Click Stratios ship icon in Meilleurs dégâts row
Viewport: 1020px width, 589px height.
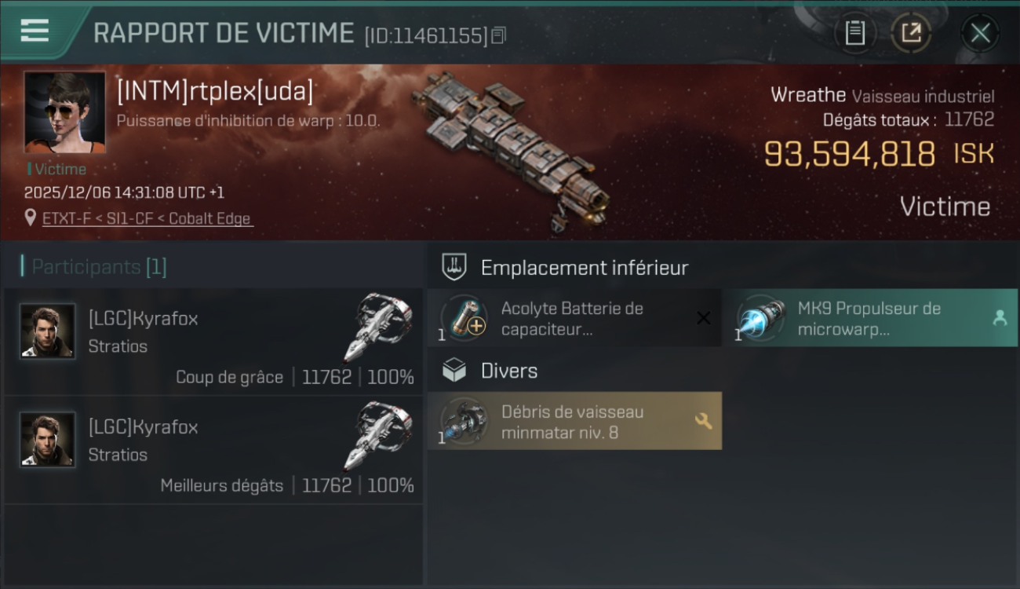tap(378, 435)
